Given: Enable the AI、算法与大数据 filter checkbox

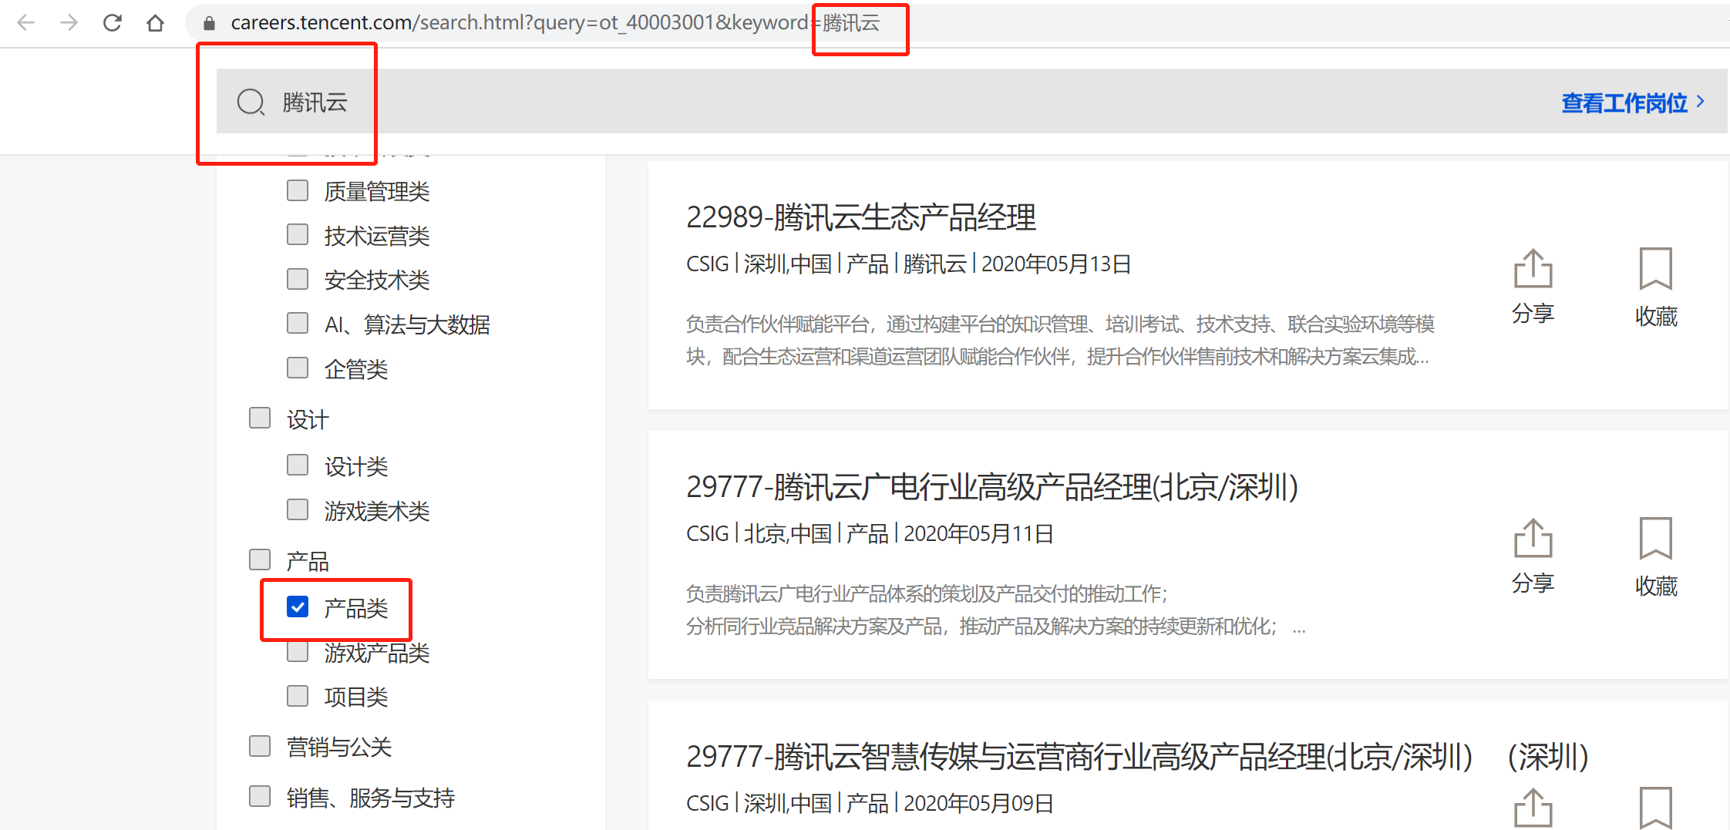Looking at the screenshot, I should 298,323.
